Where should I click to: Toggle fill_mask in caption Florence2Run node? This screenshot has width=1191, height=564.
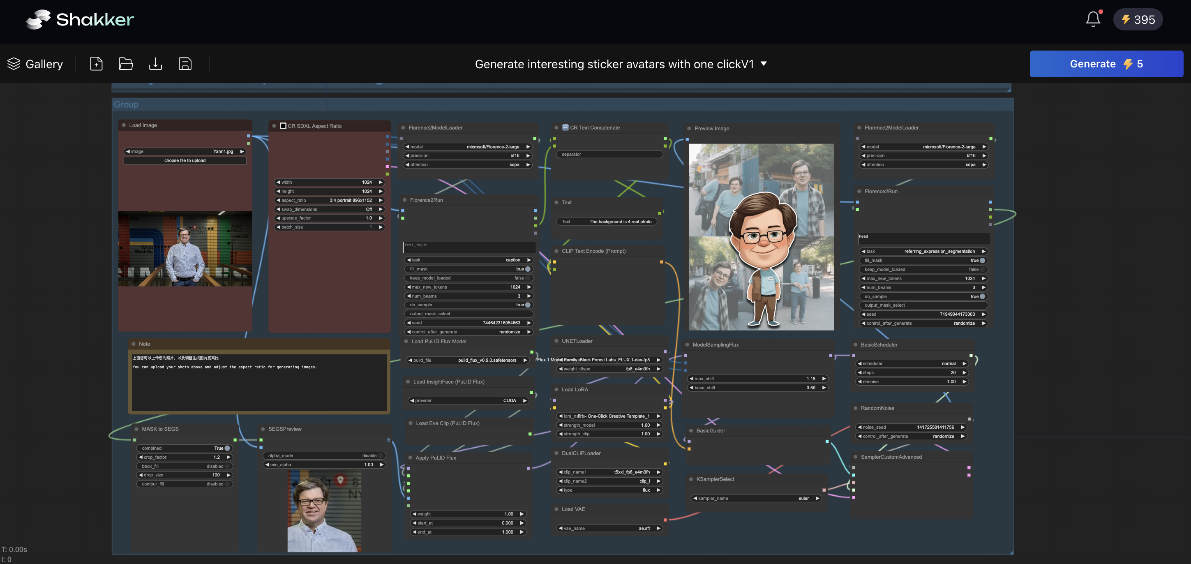[x=528, y=269]
